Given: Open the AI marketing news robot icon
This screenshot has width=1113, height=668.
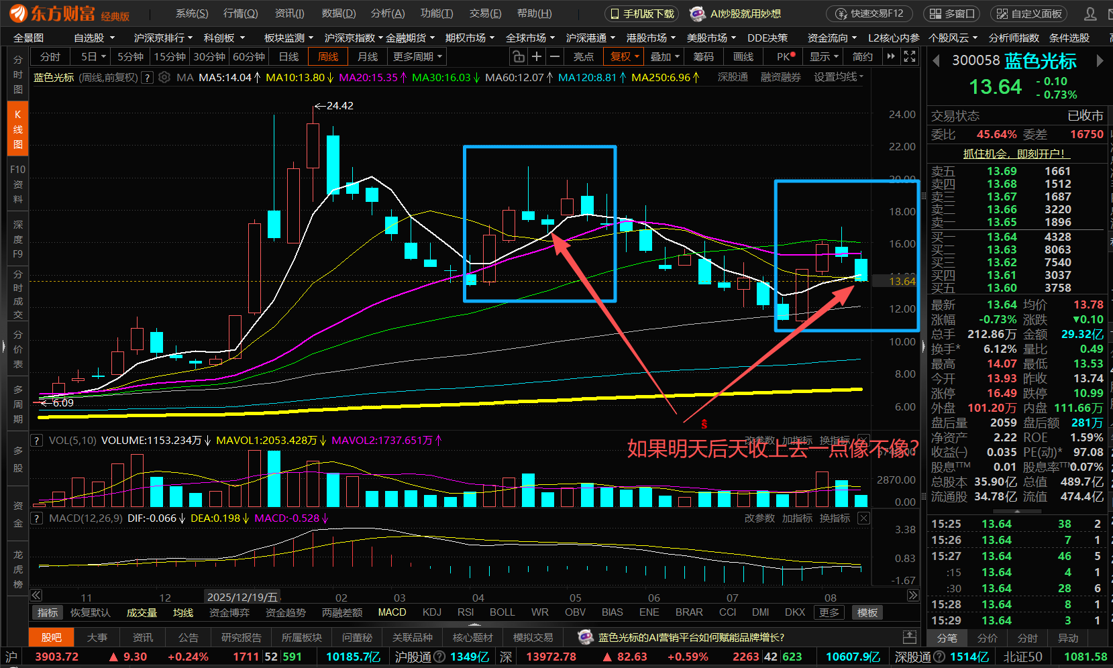Looking at the screenshot, I should click(586, 637).
